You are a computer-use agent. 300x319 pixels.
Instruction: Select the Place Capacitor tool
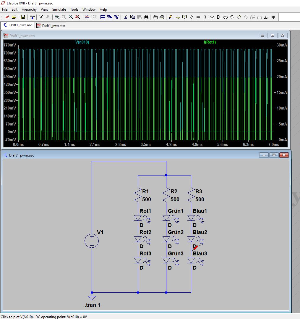pyautogui.click(x=198, y=17)
